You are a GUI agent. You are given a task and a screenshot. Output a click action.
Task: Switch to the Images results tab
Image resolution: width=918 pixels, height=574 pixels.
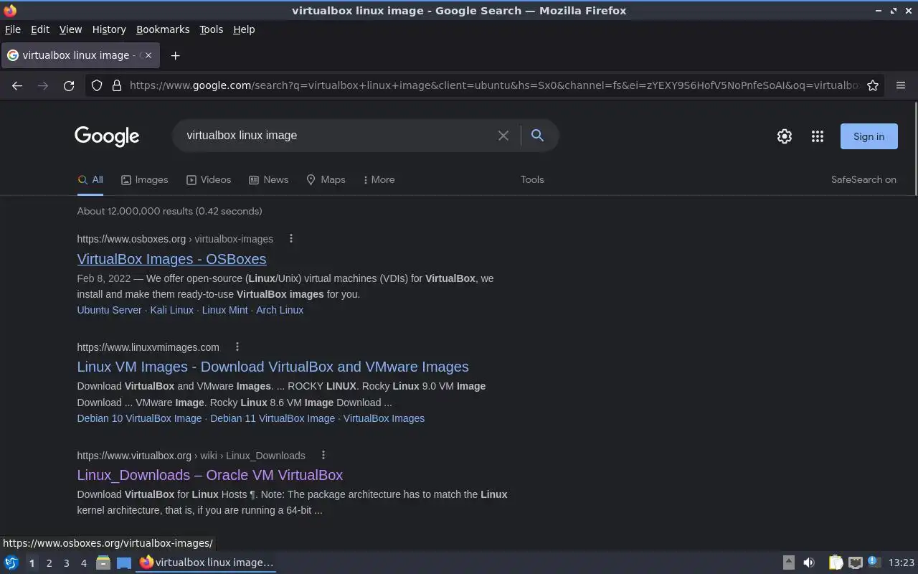pos(144,179)
